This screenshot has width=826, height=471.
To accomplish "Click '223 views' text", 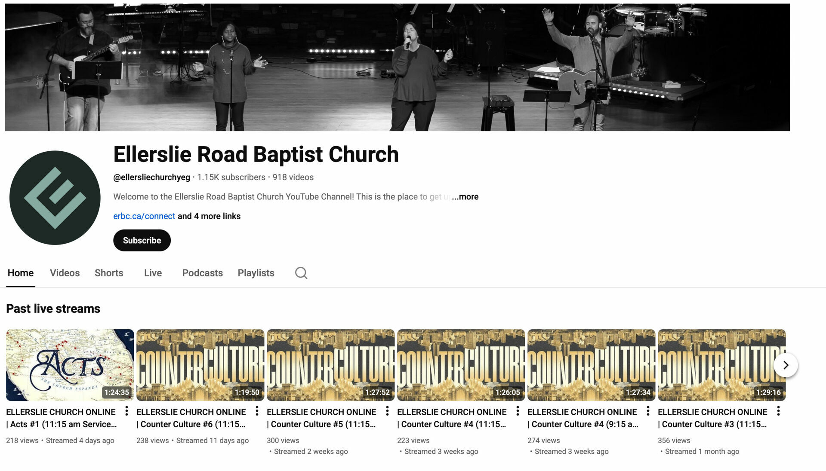I will (x=413, y=440).
